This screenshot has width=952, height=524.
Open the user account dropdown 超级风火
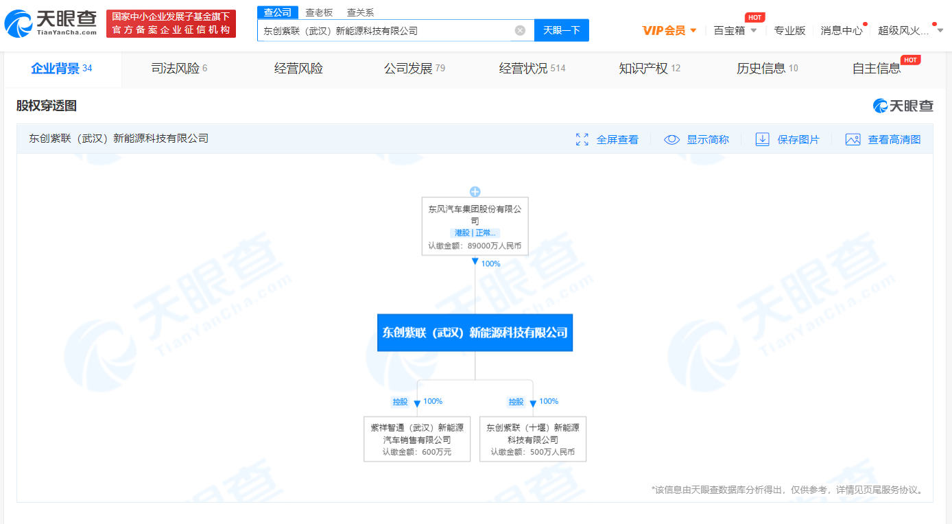coord(911,30)
